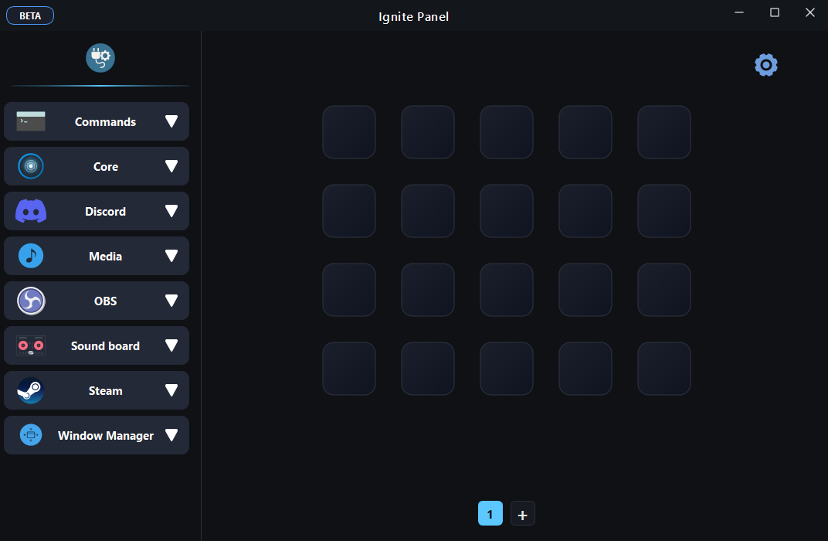Switch to panel page 1
The height and width of the screenshot is (541, 828).
tap(490, 513)
